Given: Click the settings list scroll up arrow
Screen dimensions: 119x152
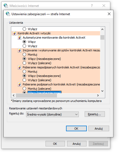Looking at the screenshot, I should coord(102,29).
